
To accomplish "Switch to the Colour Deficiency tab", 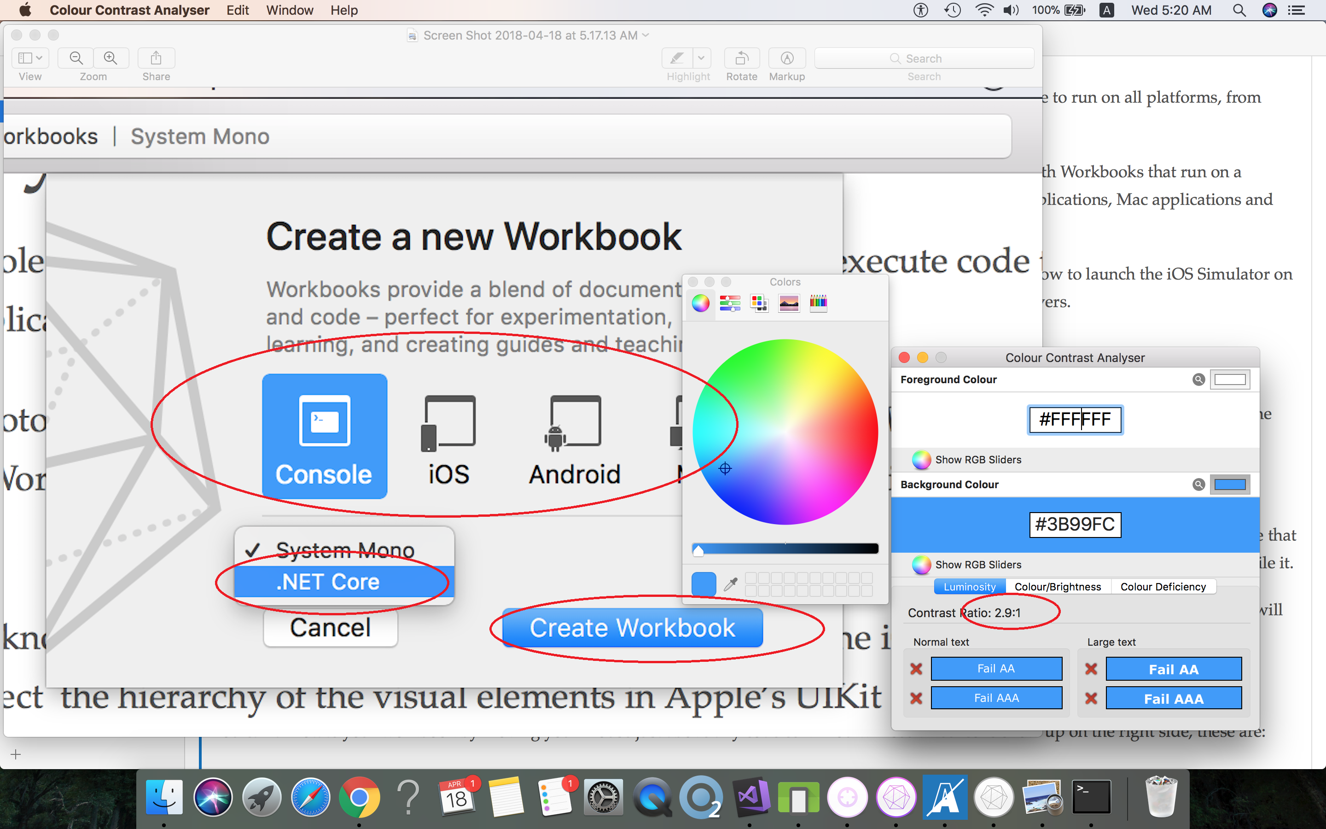I will pyautogui.click(x=1163, y=586).
